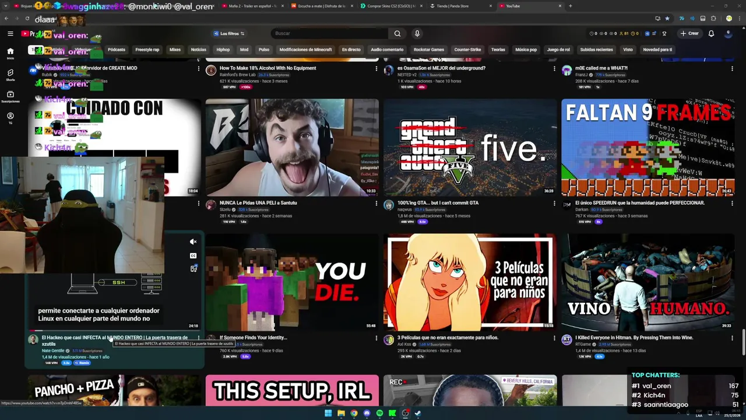The height and width of the screenshot is (420, 746).
Task: Click in the Buscar search field
Action: (329, 33)
